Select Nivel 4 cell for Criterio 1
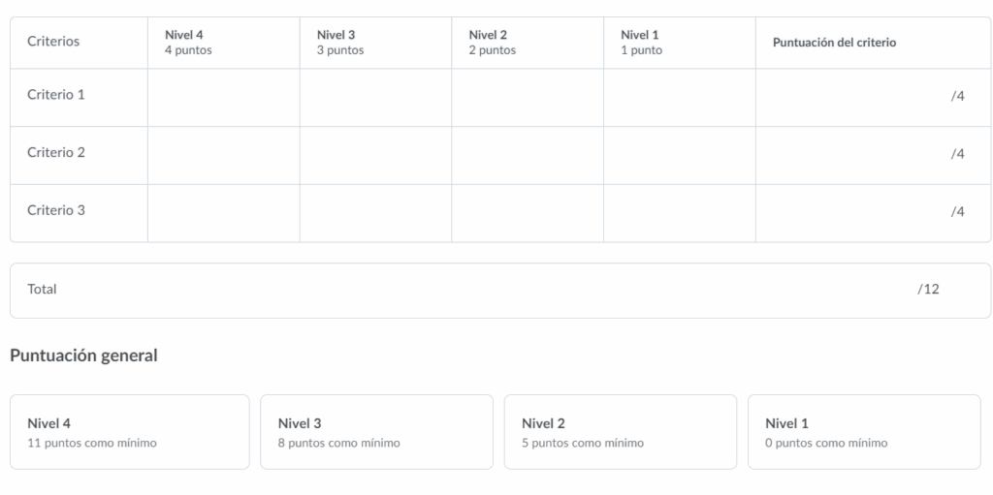The image size is (993, 495). coord(223,97)
